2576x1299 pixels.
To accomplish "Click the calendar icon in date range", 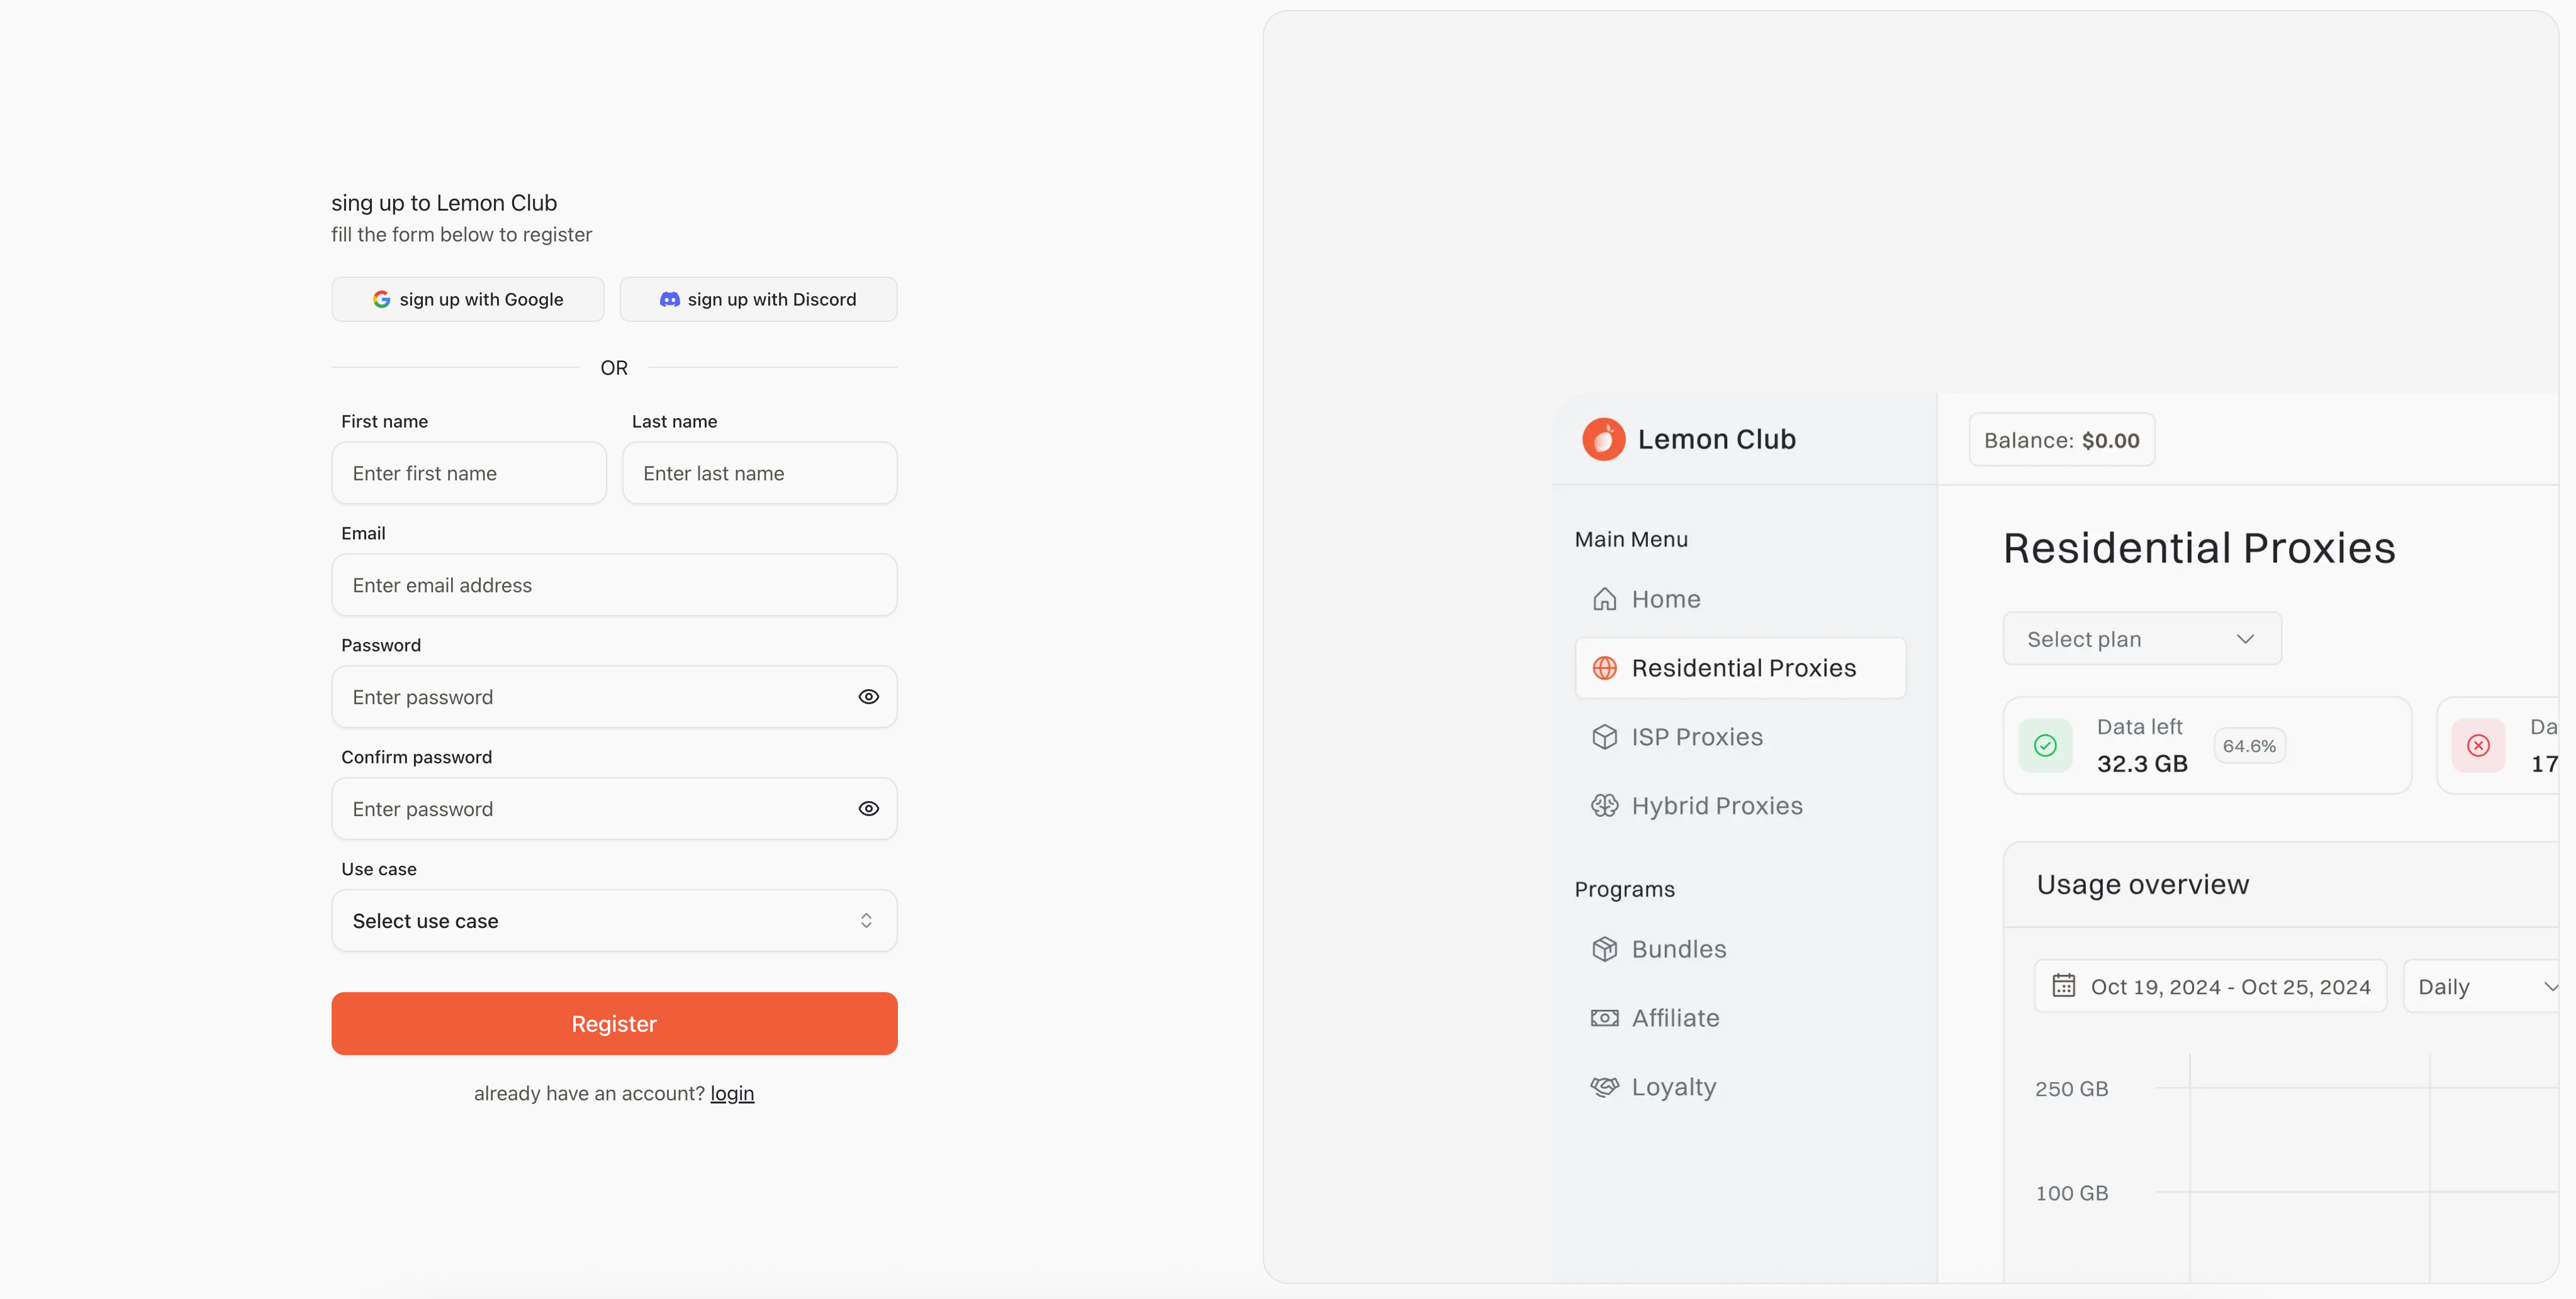I will tap(2064, 987).
